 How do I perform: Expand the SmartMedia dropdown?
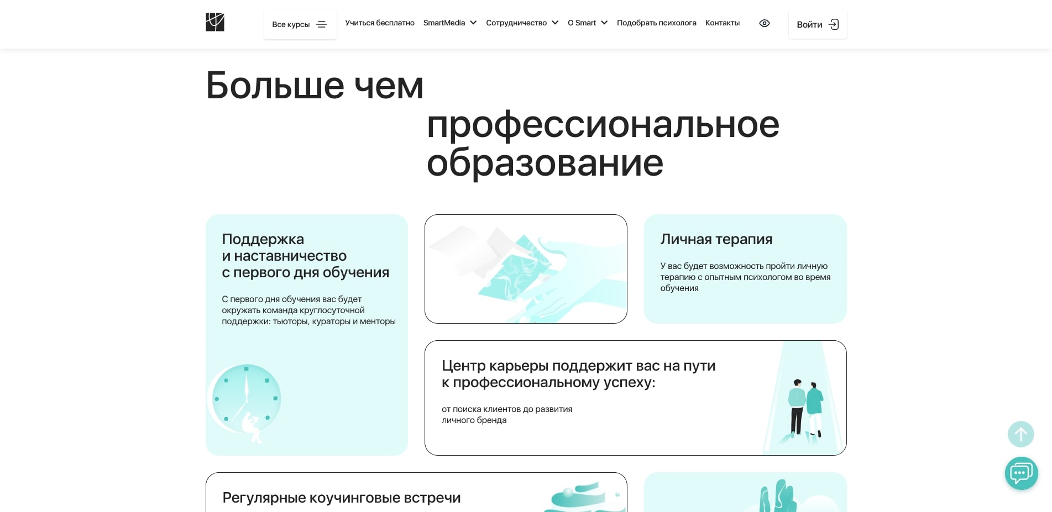pos(449,23)
